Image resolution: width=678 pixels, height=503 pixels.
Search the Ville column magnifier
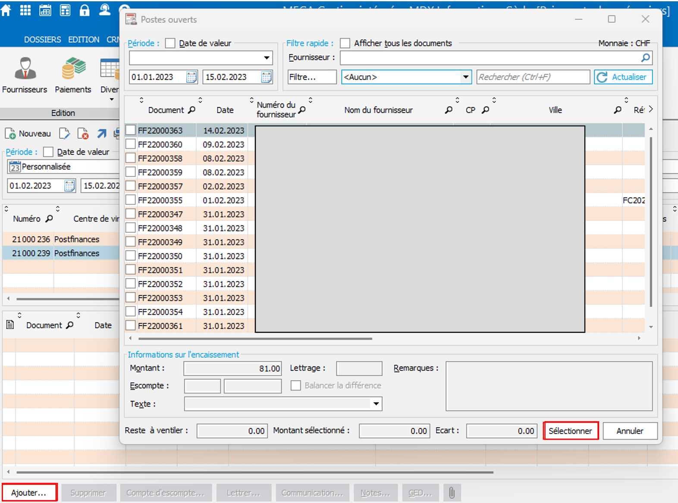coord(618,110)
